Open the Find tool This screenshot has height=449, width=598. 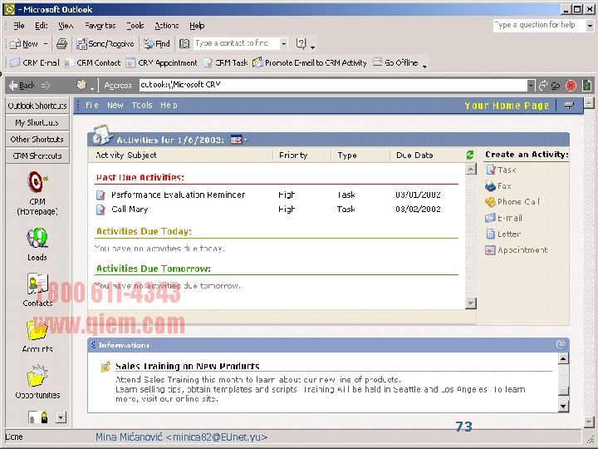[157, 44]
